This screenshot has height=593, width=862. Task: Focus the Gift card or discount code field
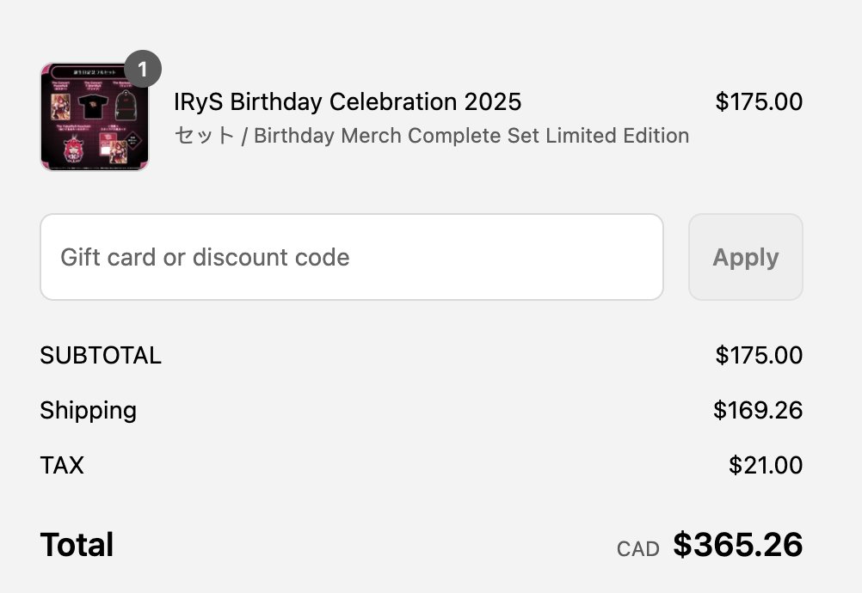[x=351, y=257]
